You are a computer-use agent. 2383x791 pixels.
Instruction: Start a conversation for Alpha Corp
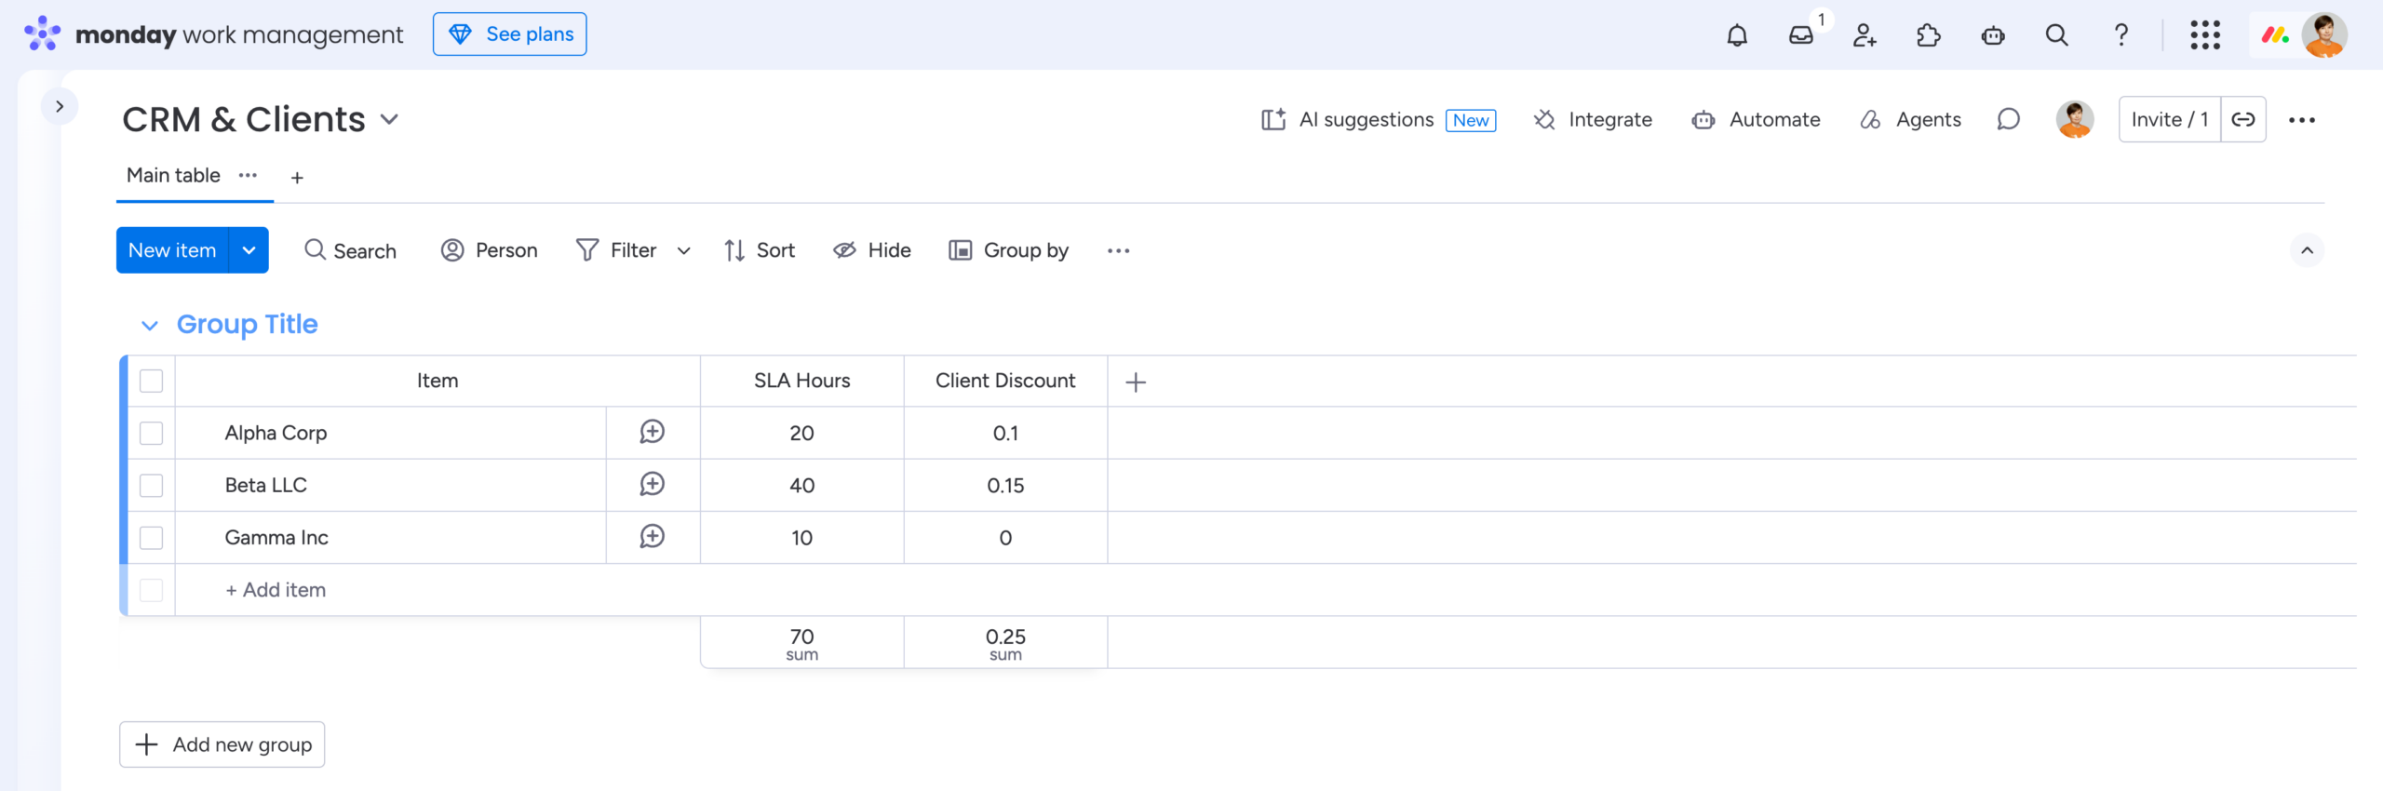click(x=653, y=432)
